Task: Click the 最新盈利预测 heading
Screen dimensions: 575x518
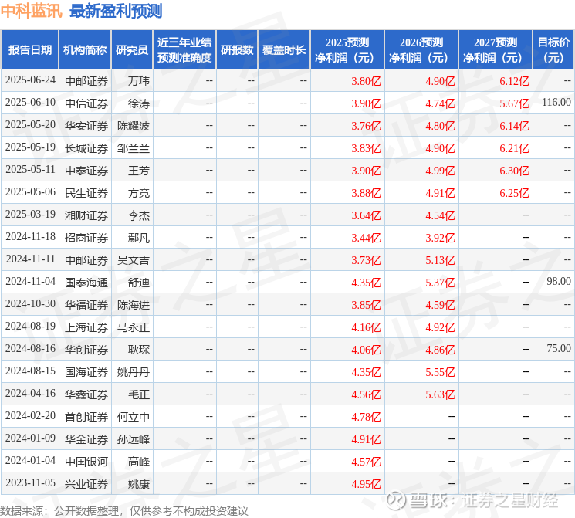Action: point(116,11)
